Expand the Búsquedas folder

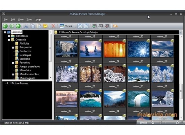pos(13,48)
